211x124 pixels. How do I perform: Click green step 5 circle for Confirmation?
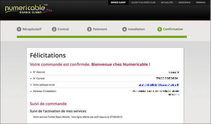(159, 29)
